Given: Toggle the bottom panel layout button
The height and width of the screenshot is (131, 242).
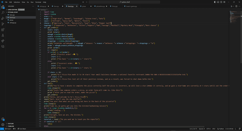Looking at the screenshot, I should [218, 2].
